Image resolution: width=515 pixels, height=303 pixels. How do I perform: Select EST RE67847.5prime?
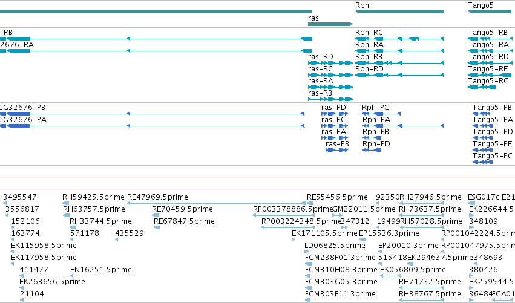(x=184, y=221)
